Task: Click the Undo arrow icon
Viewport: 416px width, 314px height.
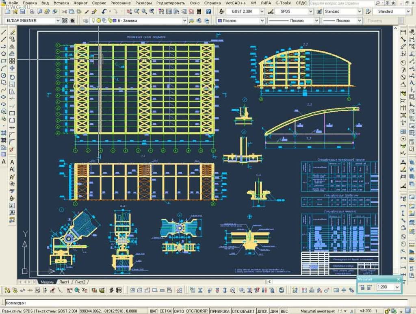Action: 104,11
